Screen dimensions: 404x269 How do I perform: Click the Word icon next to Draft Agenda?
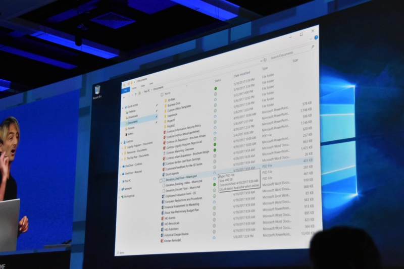coord(164,175)
